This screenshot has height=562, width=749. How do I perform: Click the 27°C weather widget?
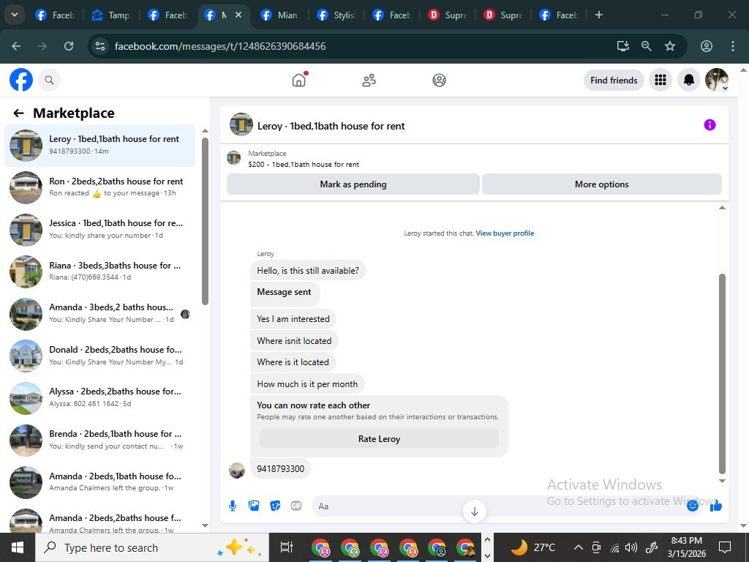point(533,547)
